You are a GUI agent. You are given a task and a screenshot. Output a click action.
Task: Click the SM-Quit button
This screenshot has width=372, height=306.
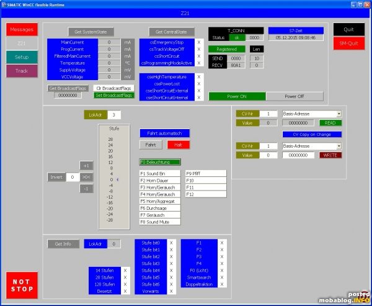[x=348, y=43]
